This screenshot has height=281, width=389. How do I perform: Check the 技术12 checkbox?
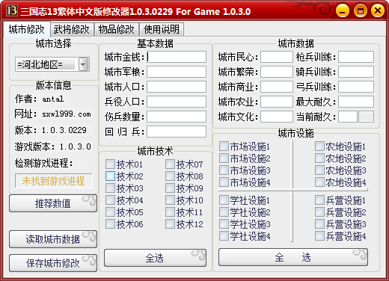[x=170, y=224]
